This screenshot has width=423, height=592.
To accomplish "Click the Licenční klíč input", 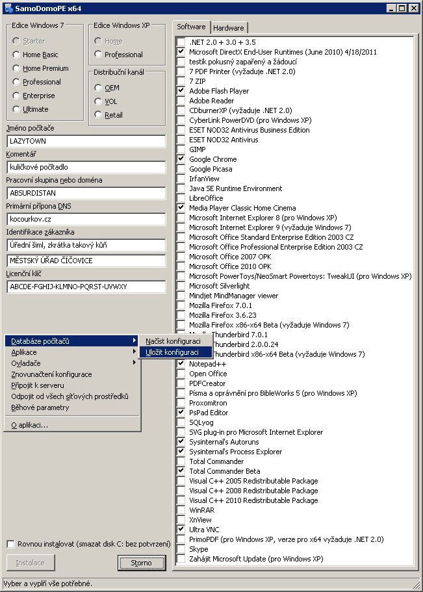I will [86, 287].
